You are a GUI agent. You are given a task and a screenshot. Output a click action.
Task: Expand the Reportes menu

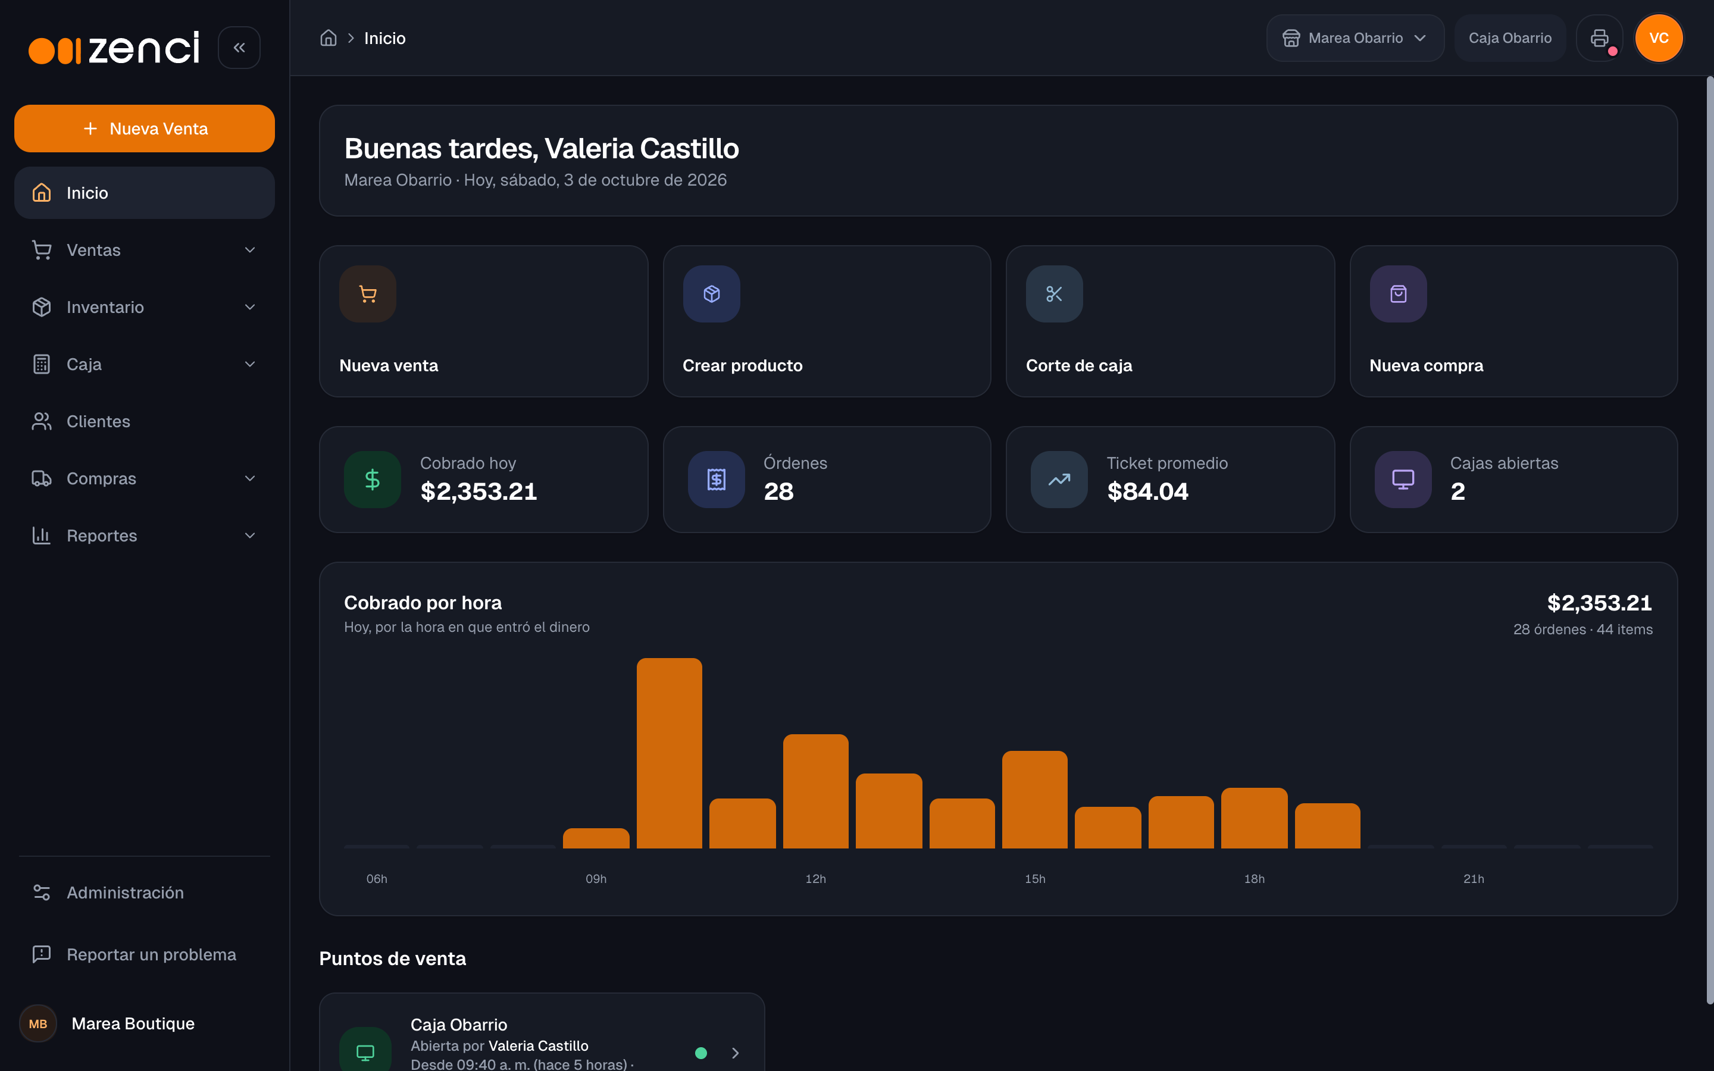tap(145, 535)
